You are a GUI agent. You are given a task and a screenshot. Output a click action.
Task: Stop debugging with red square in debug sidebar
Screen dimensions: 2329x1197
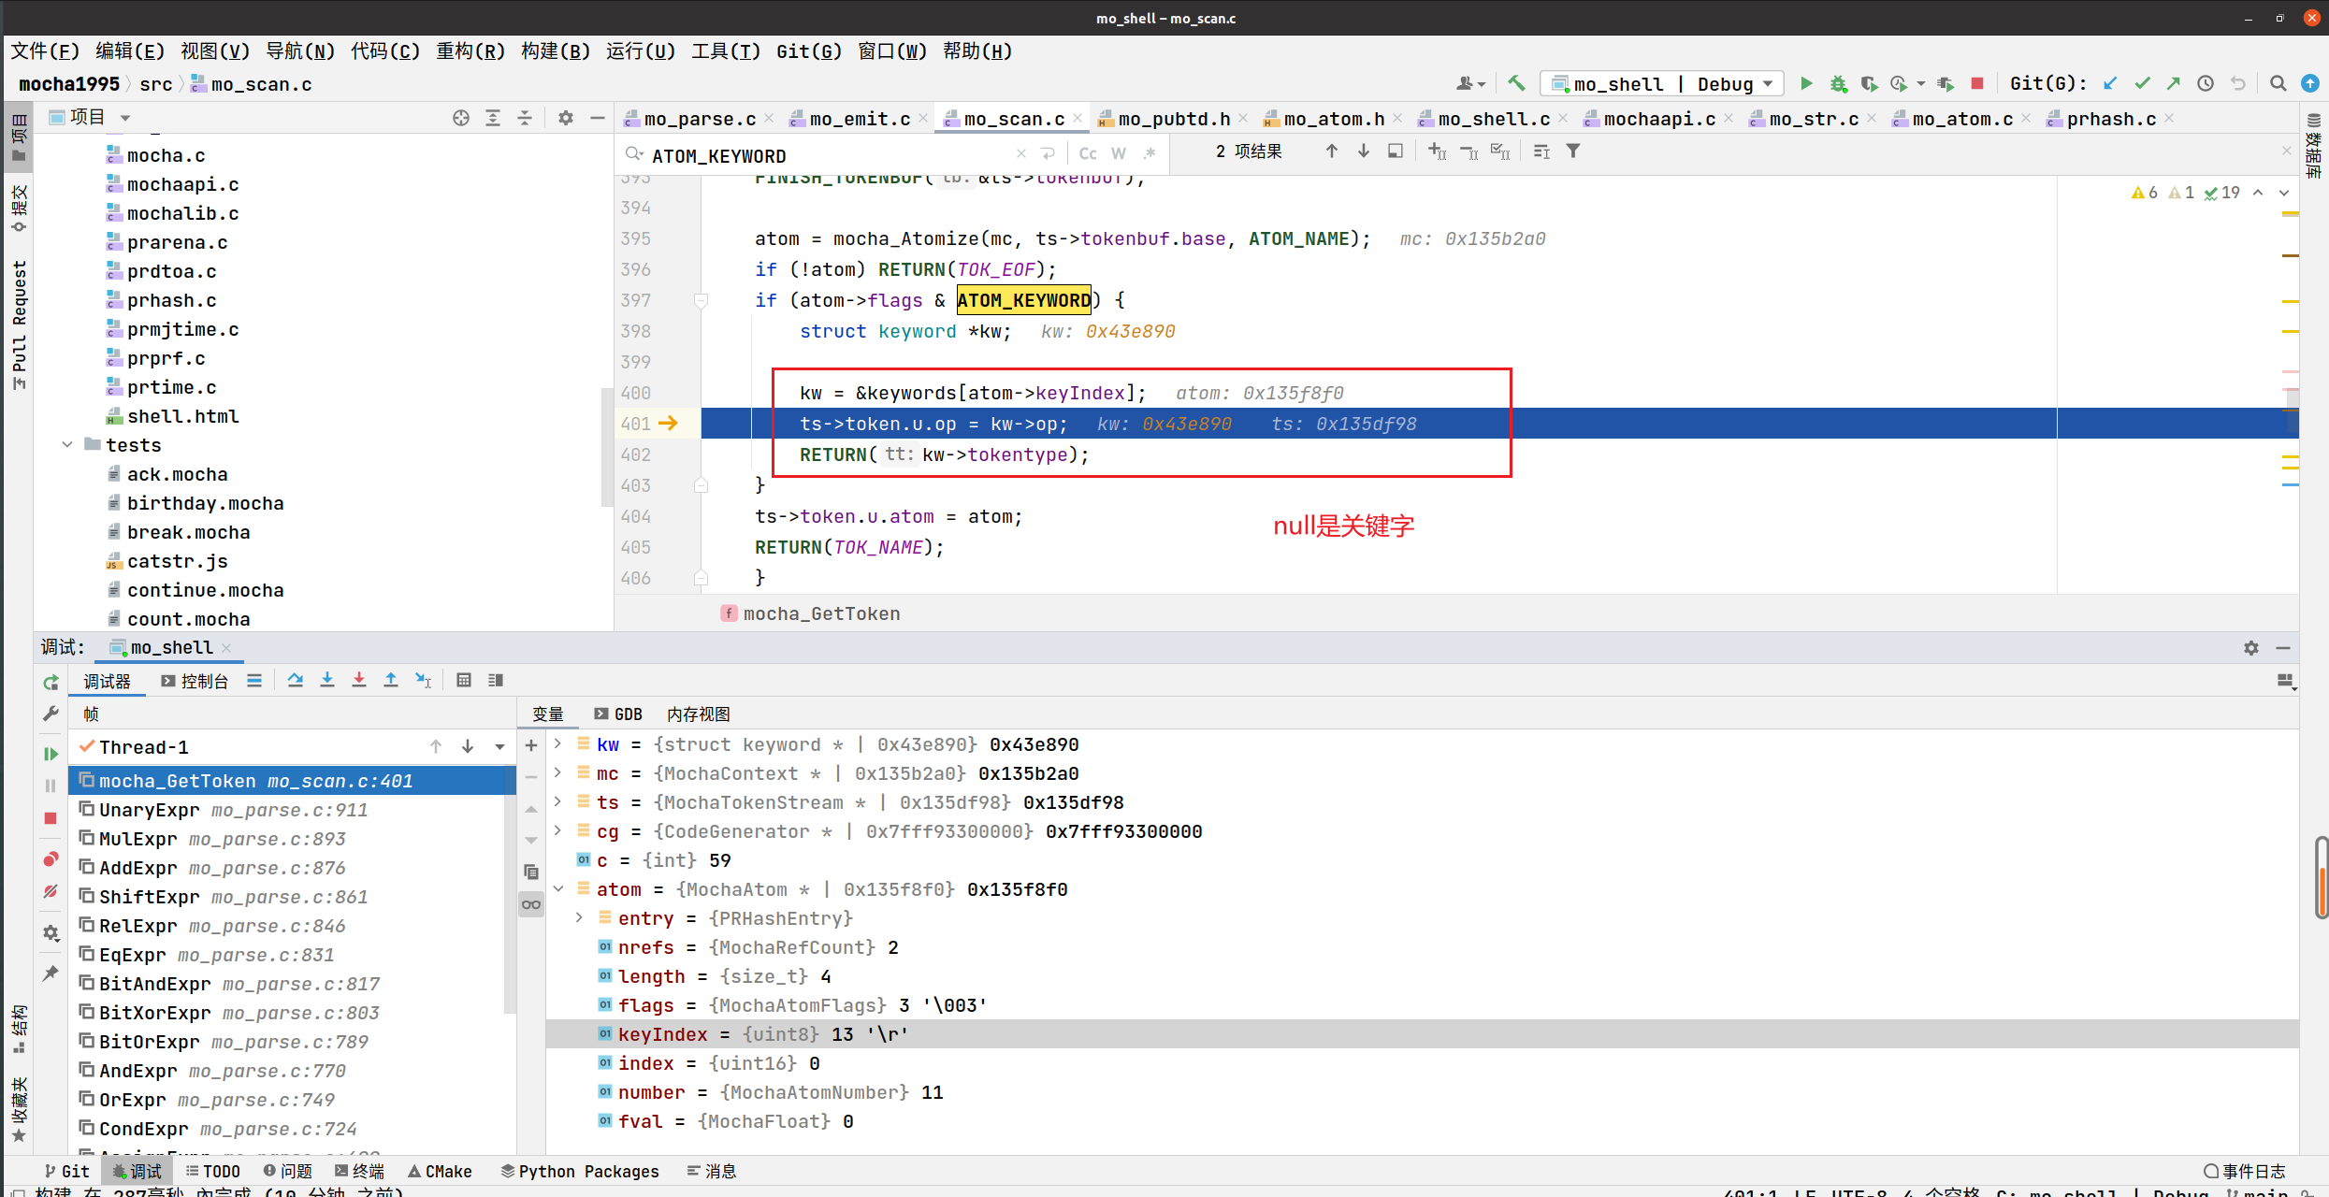tap(51, 818)
